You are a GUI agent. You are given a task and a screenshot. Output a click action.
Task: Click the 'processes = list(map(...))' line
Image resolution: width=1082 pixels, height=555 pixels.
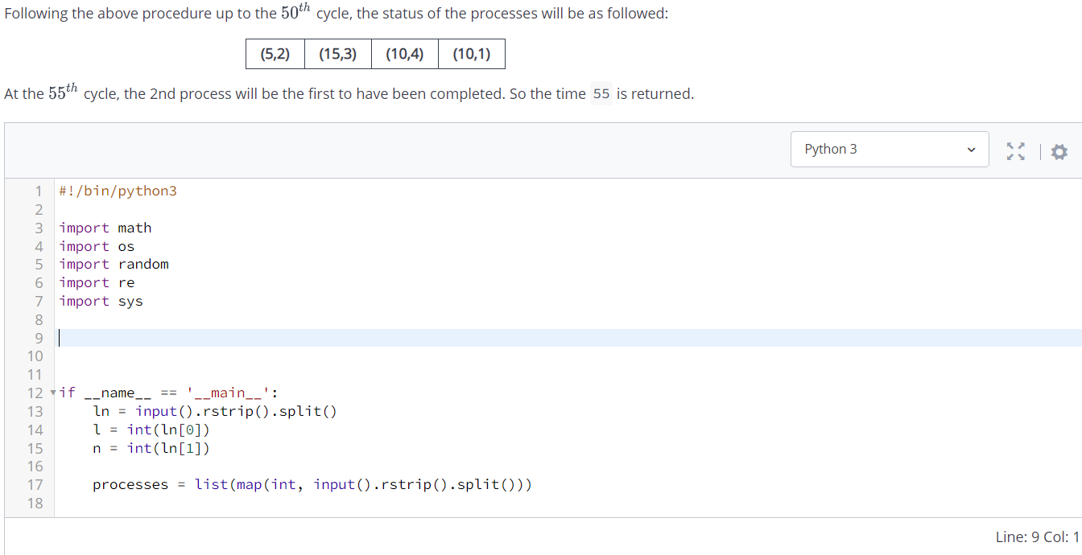point(312,484)
